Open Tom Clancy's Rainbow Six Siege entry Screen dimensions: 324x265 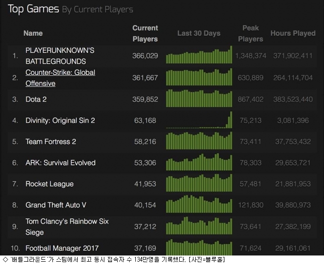click(x=67, y=227)
